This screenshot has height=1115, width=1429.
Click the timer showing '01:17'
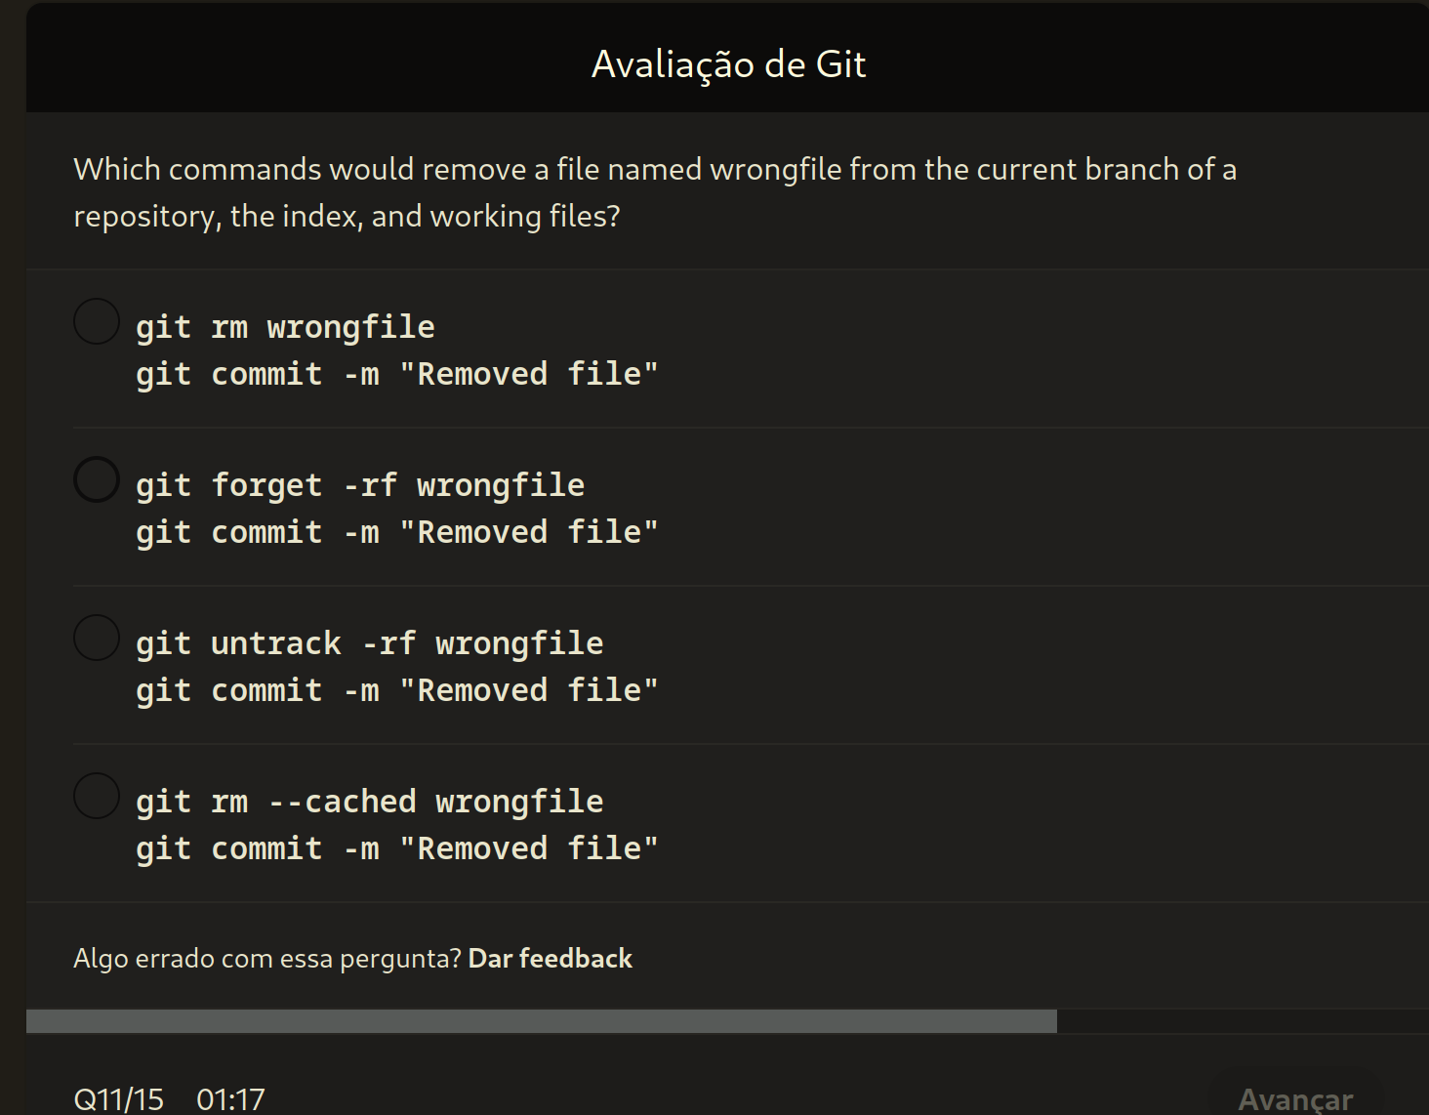230,1097
